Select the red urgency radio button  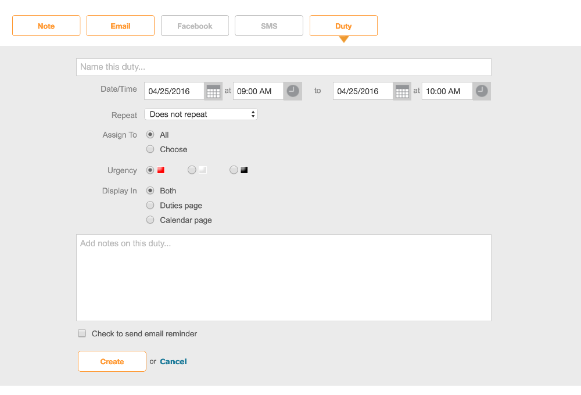tap(150, 170)
